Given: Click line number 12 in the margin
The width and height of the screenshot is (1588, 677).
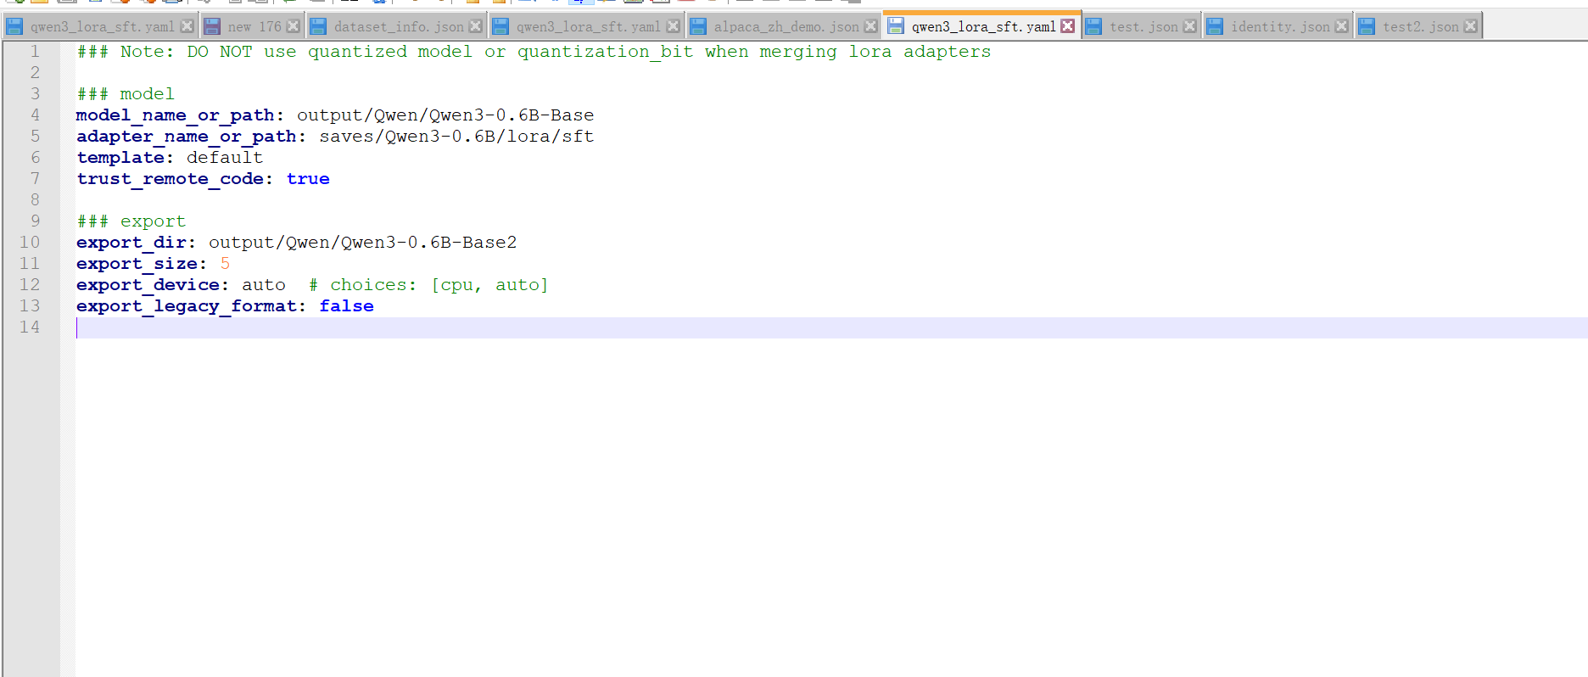Looking at the screenshot, I should coord(30,285).
